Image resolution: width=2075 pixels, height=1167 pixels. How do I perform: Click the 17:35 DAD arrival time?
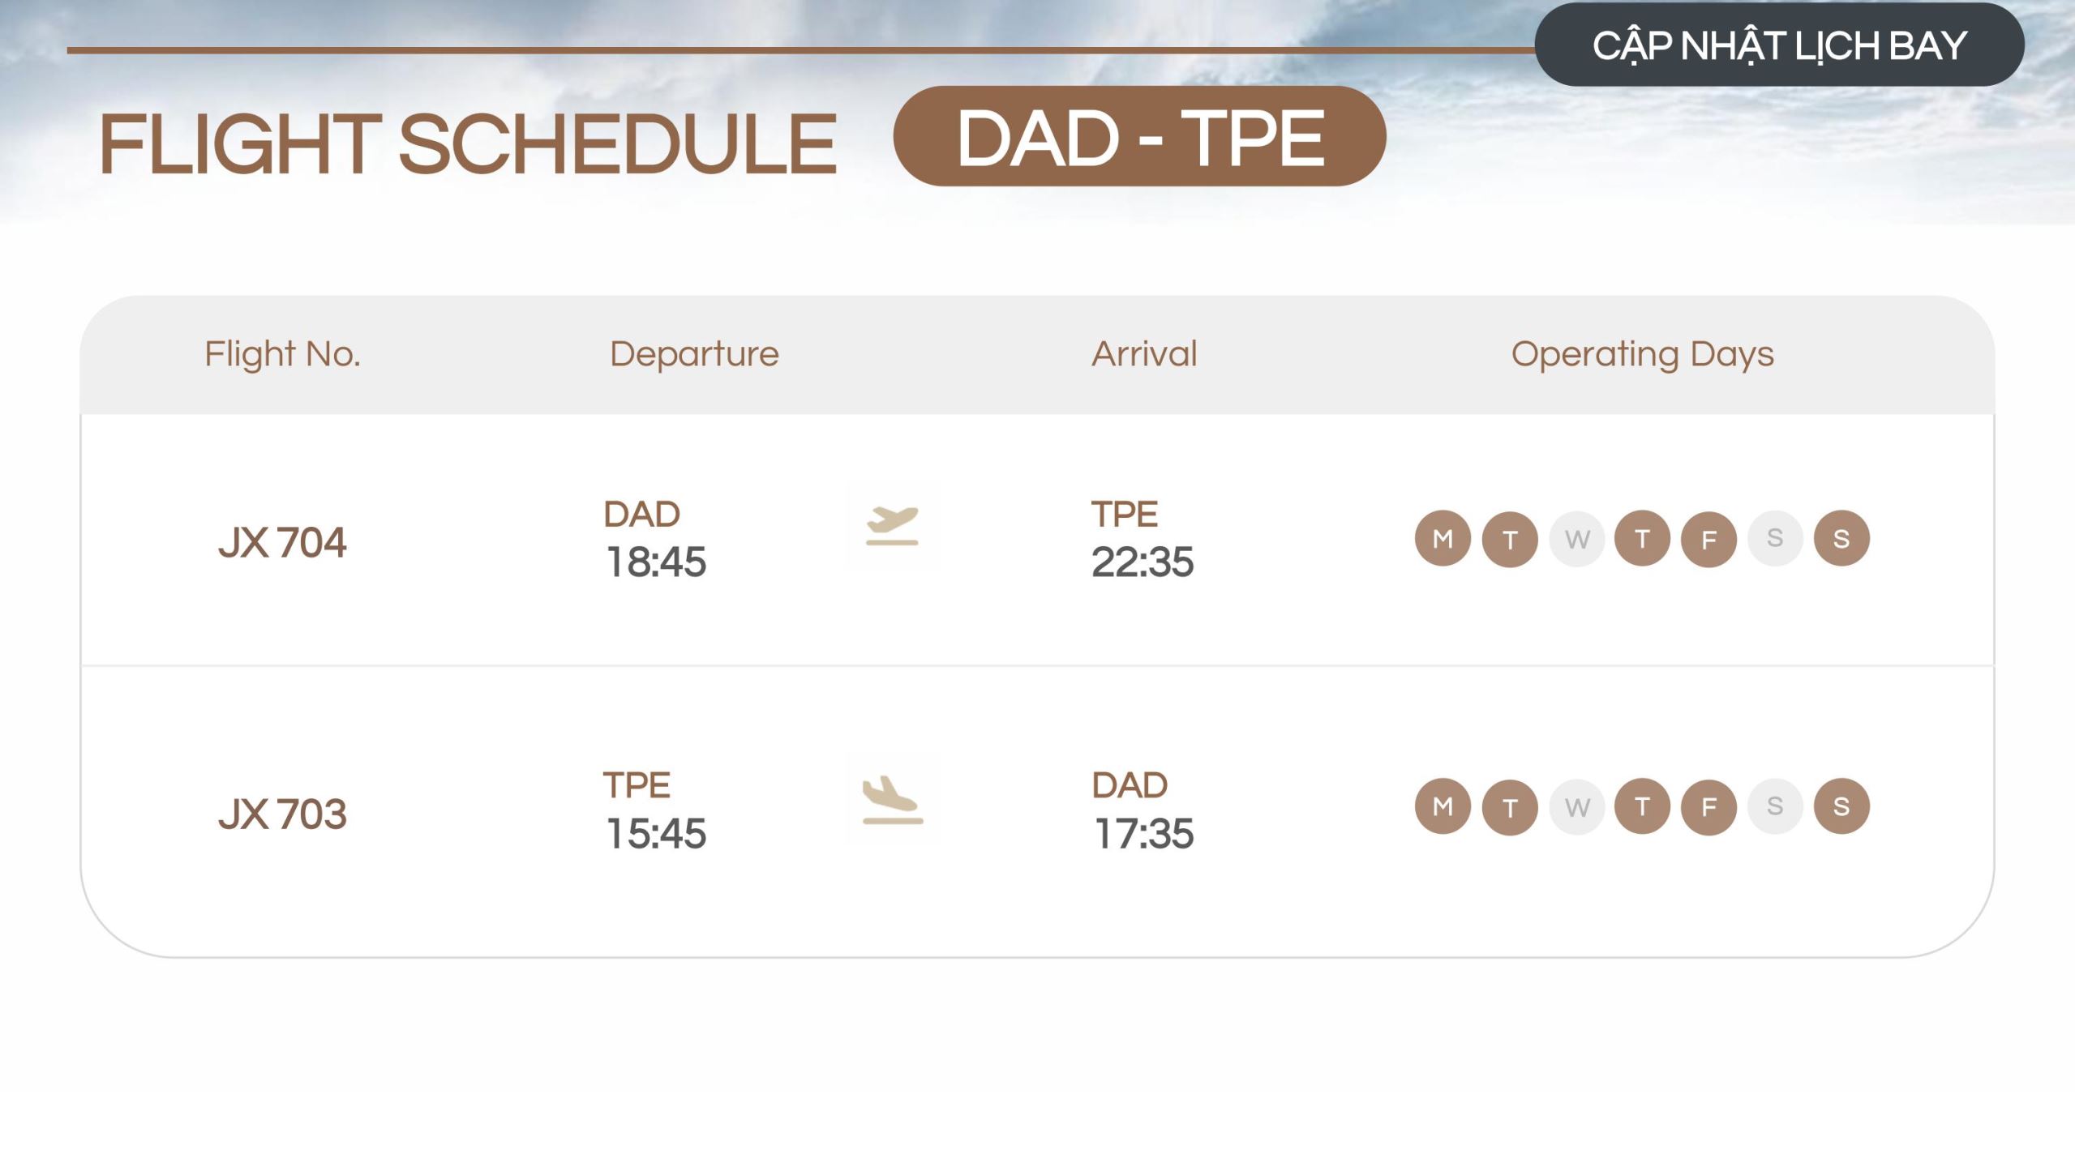(x=1143, y=833)
